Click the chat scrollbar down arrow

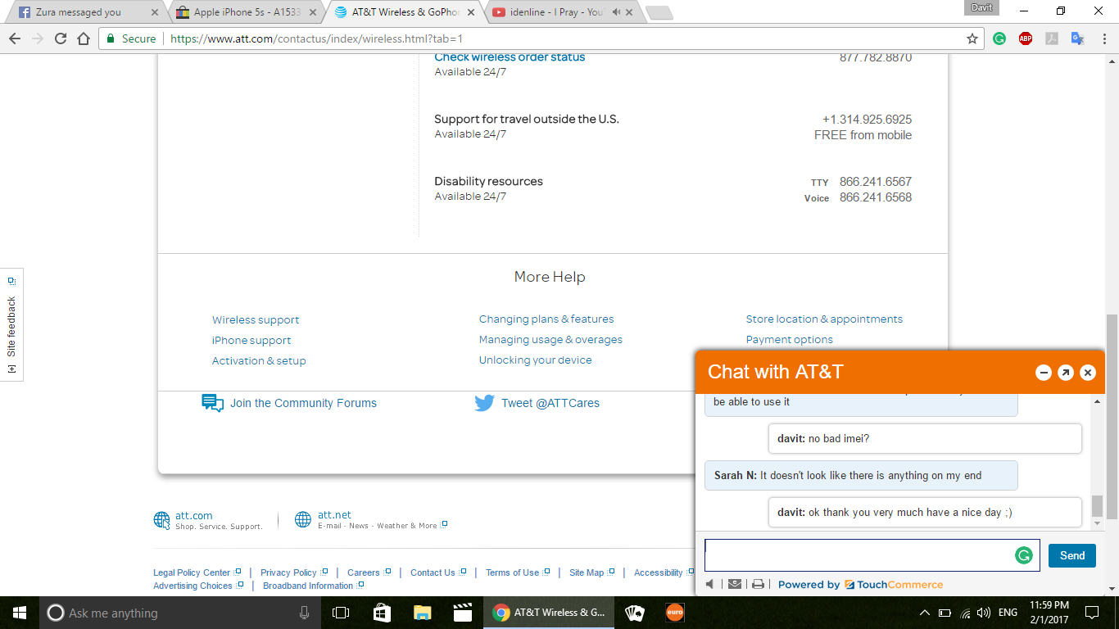1098,523
